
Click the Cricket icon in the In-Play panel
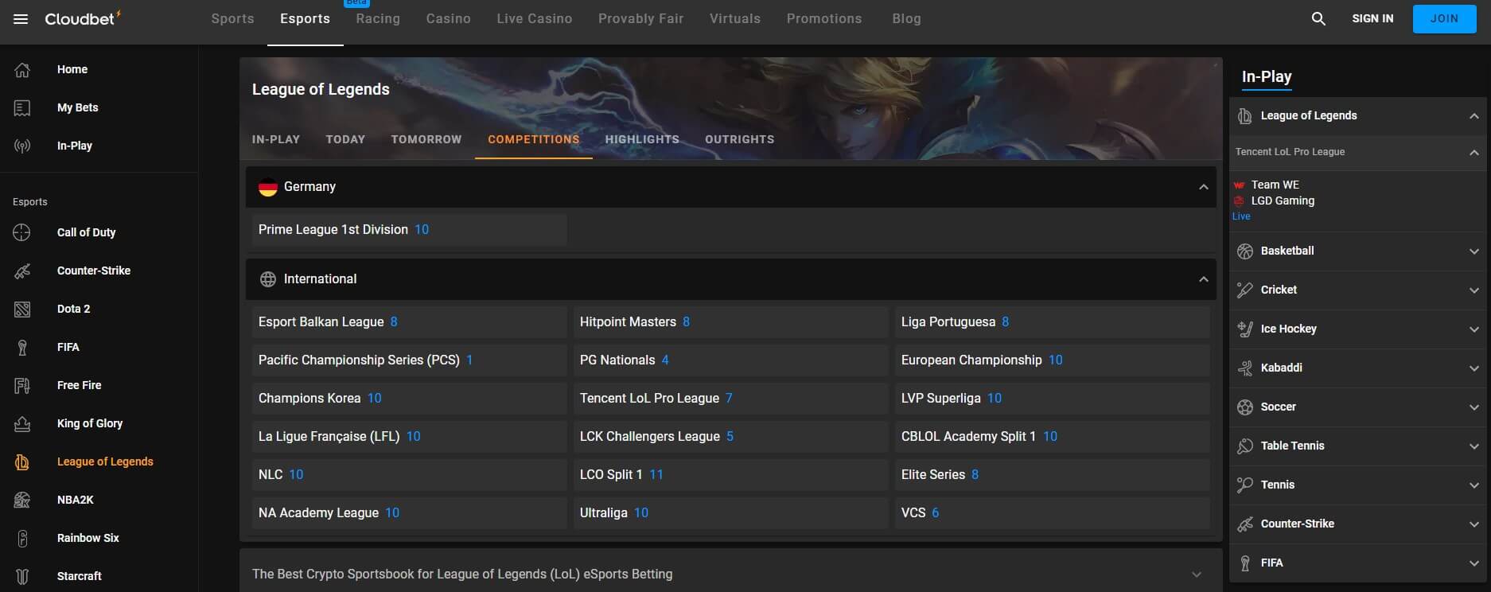pyautogui.click(x=1245, y=290)
